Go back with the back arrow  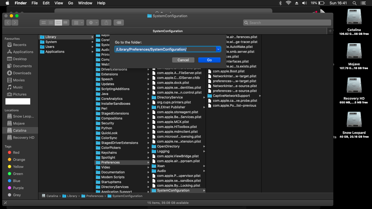tap(8, 23)
